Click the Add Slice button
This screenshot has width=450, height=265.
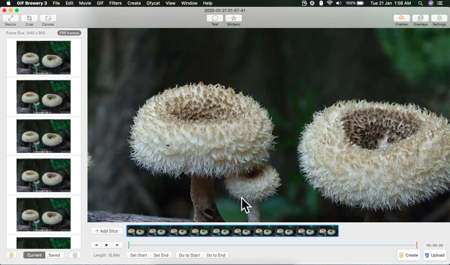click(x=107, y=231)
